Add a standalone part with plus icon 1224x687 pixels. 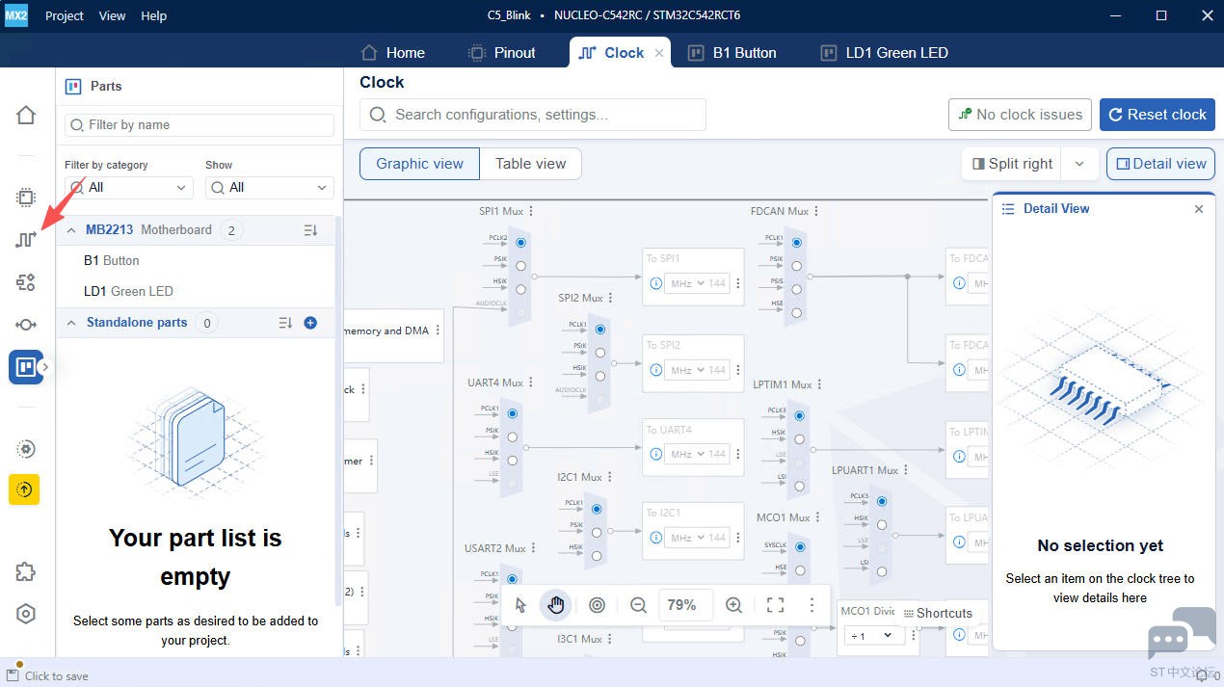[x=310, y=323]
